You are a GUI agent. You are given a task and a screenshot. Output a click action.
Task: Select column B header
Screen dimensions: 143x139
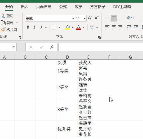[x=25, y=57]
